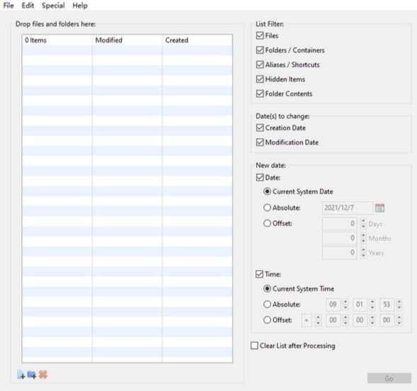417x391 pixels.
Task: Uncheck the Modification Date checkbox
Action: [x=260, y=142]
